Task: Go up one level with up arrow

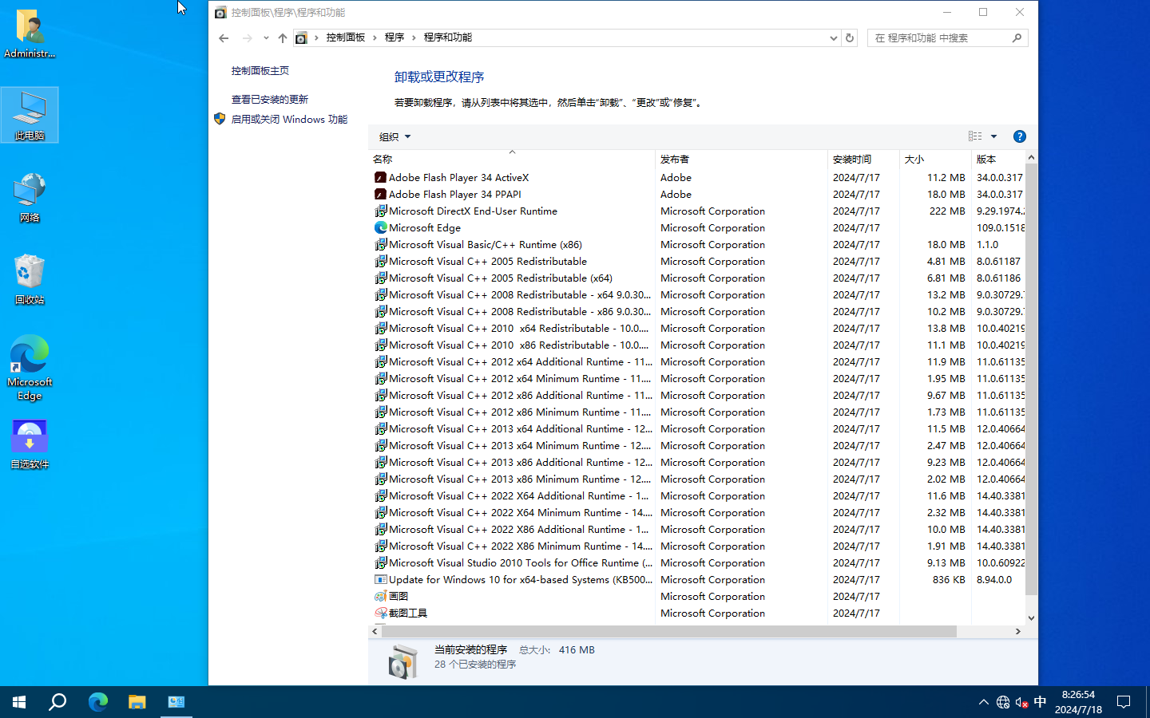Action: click(283, 37)
